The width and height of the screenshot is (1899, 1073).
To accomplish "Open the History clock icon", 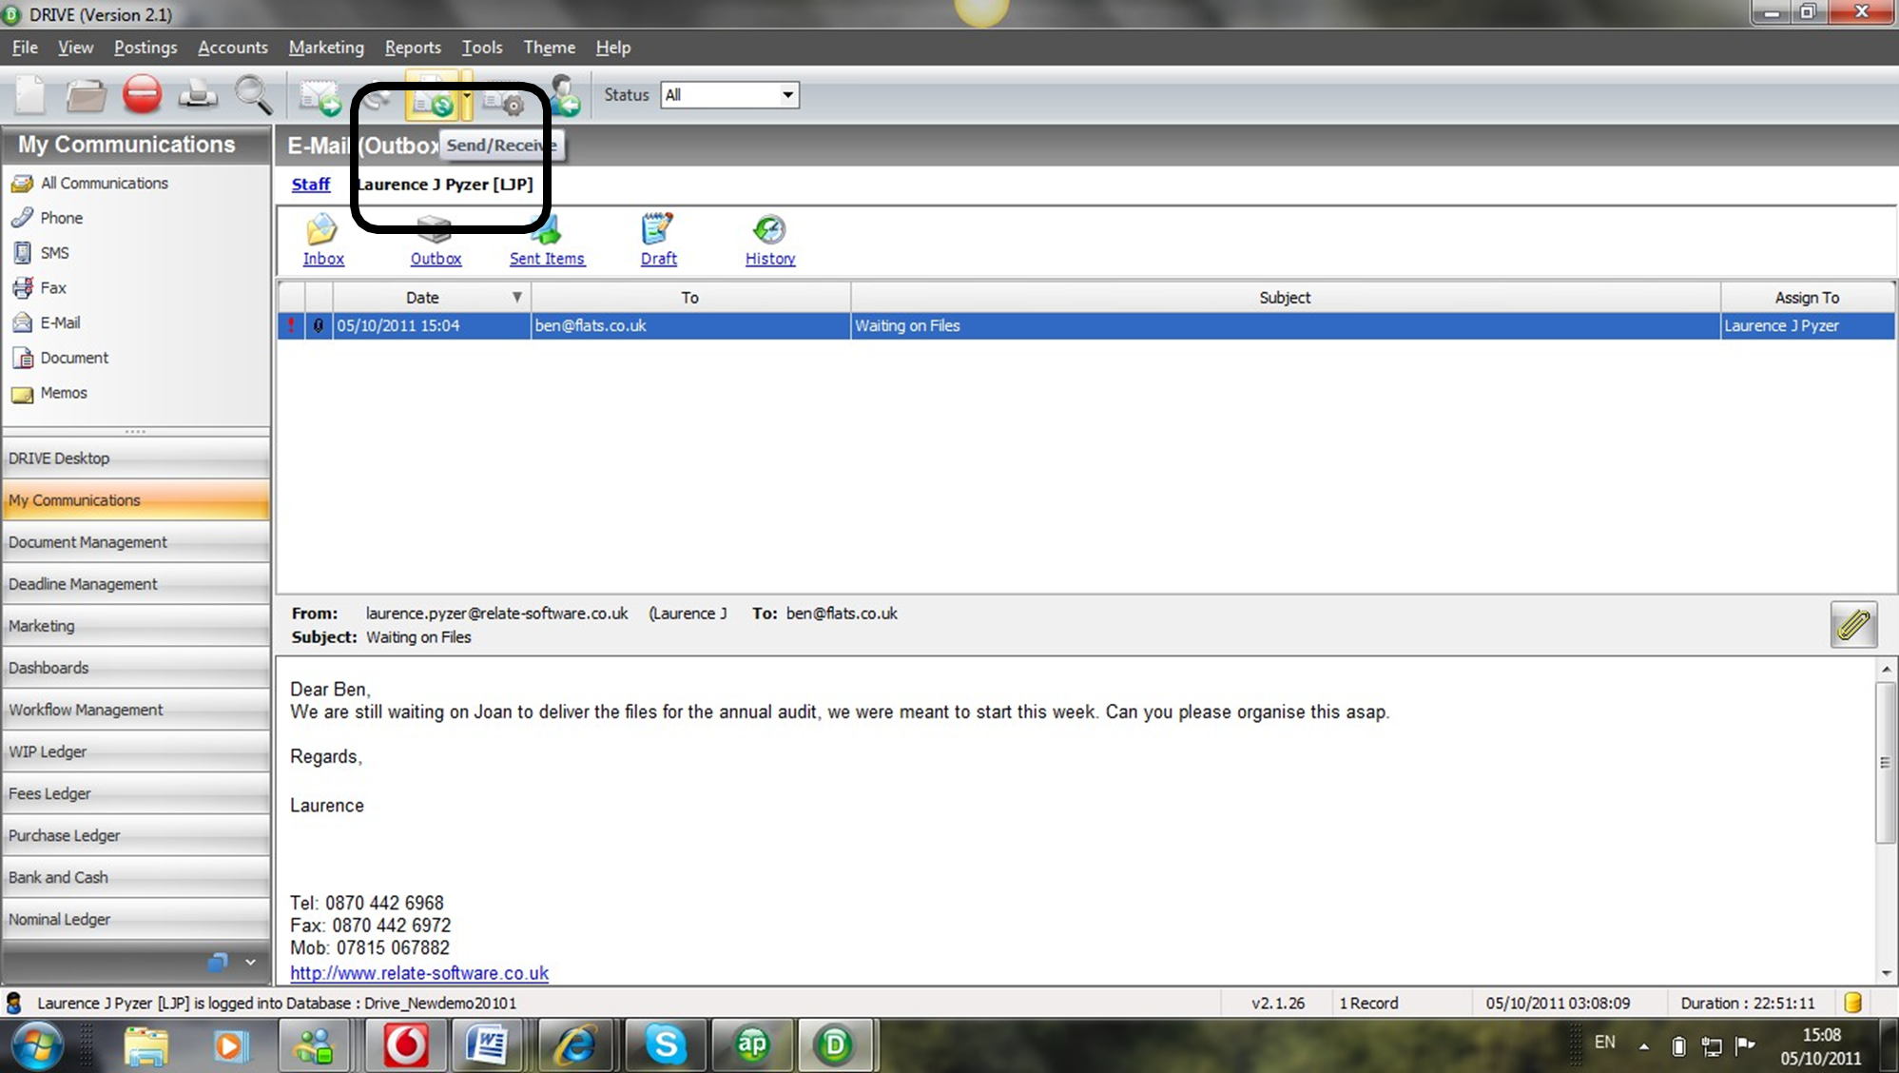I will coord(768,229).
